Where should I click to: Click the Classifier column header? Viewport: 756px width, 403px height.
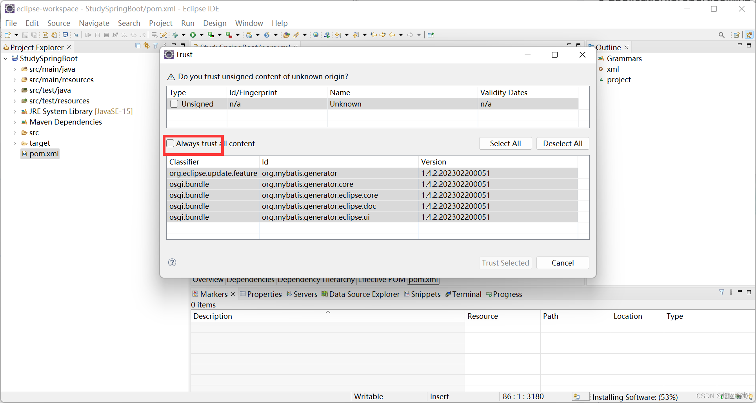pyautogui.click(x=213, y=162)
